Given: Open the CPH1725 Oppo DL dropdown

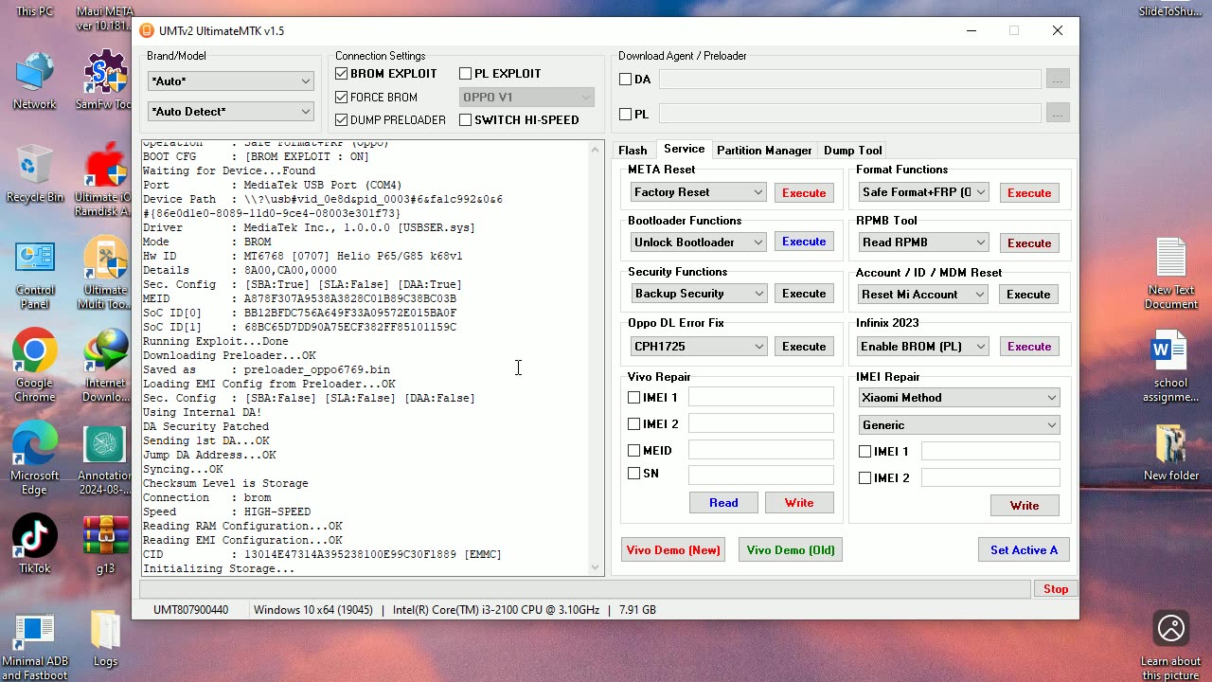Looking at the screenshot, I should pos(698,347).
